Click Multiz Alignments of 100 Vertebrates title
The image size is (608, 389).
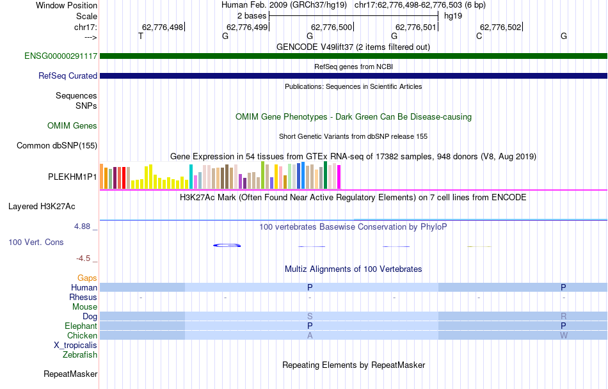[353, 269]
